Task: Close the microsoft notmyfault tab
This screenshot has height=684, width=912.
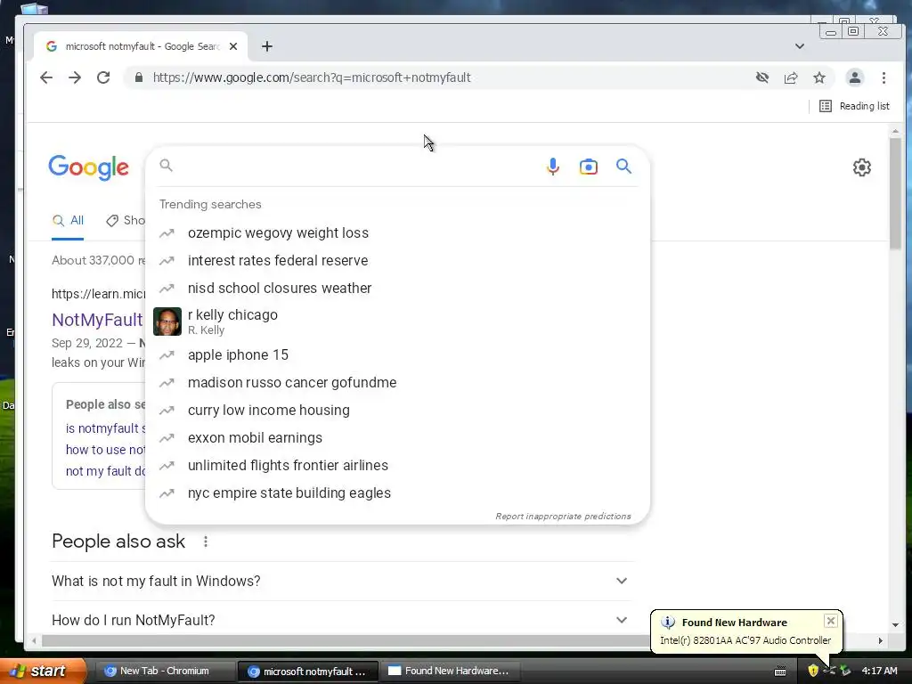Action: pyautogui.click(x=233, y=46)
